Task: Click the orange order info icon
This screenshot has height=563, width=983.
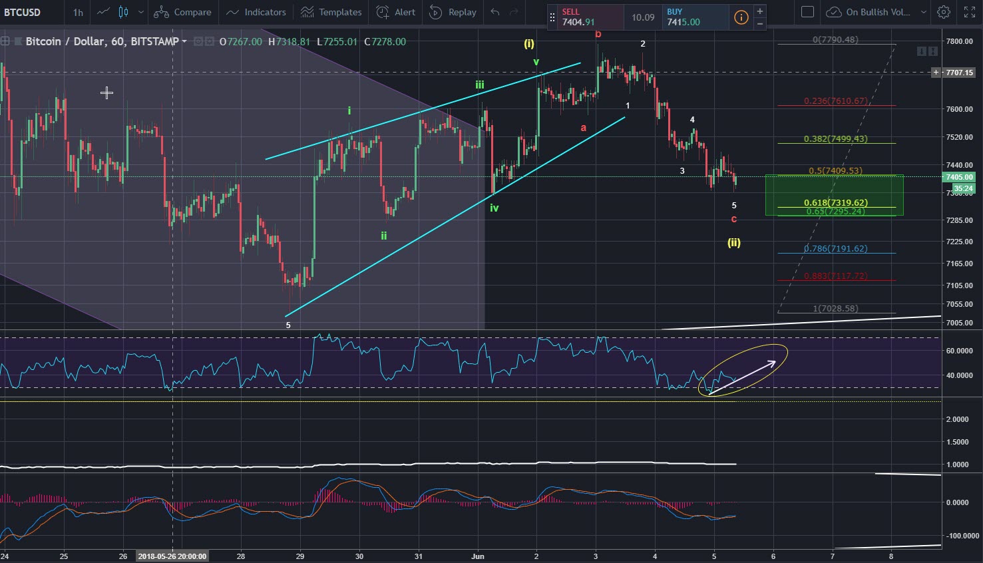Action: (x=741, y=17)
